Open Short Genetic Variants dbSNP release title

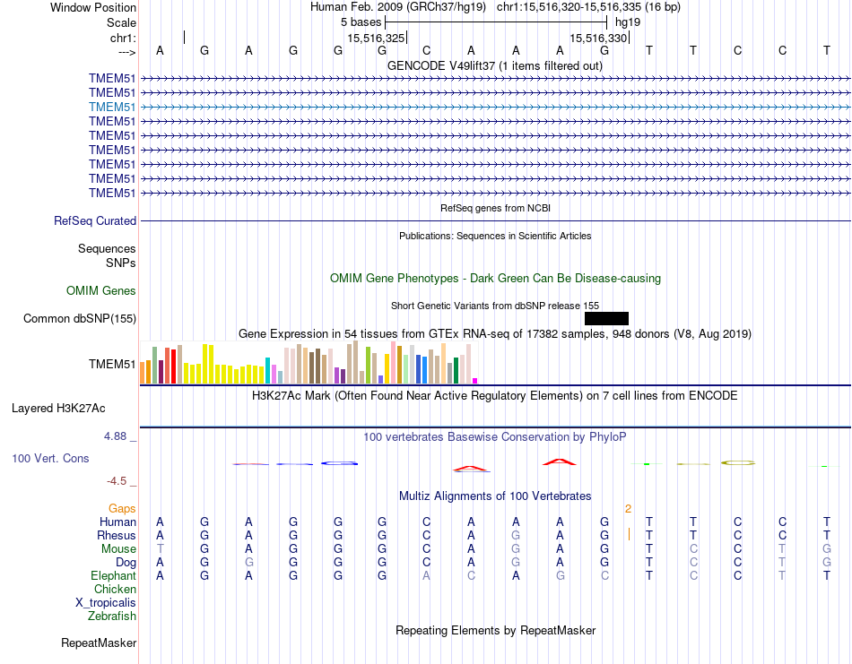pos(495,306)
